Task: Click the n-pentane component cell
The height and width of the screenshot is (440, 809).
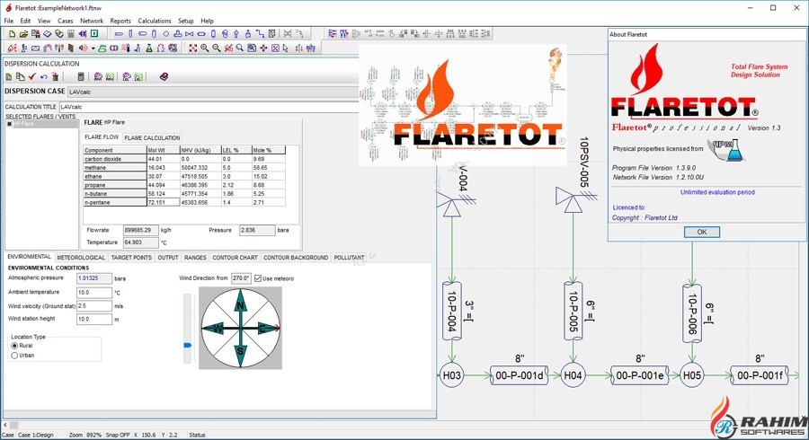Action: (x=115, y=202)
